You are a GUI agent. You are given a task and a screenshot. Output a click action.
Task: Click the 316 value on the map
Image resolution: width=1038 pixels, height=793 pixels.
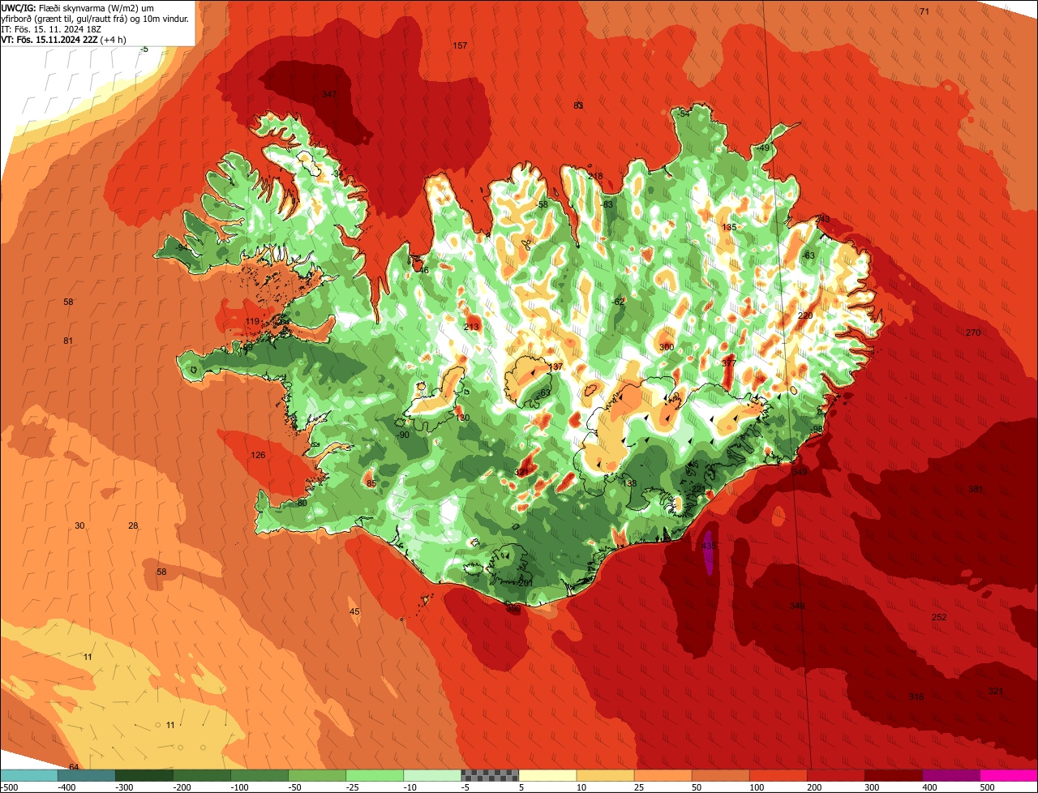[x=916, y=697]
